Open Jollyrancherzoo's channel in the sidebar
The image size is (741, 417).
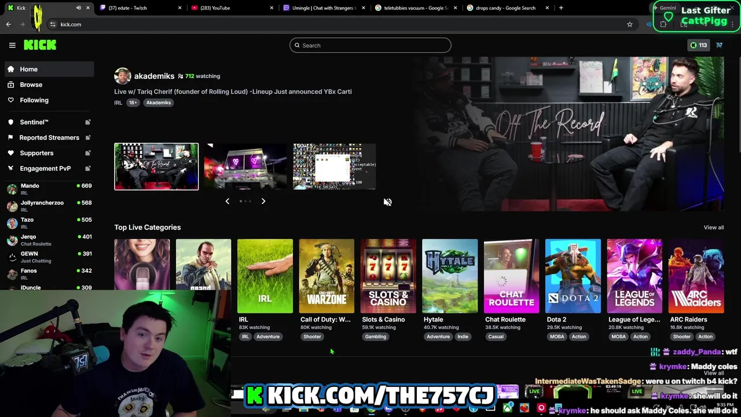coord(49,206)
